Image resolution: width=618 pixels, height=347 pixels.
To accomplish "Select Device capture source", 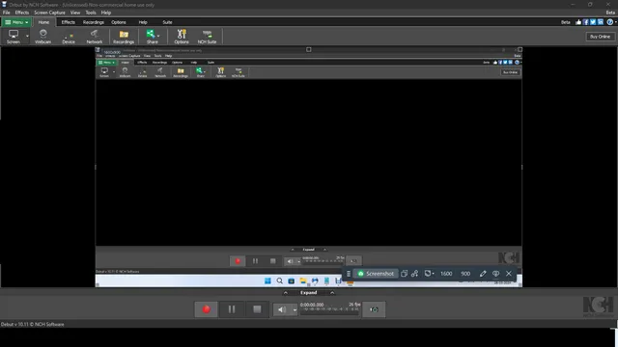I will (69, 37).
